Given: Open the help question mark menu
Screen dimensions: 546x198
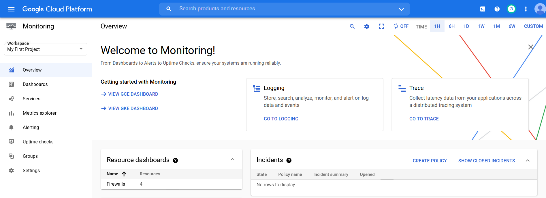Looking at the screenshot, I should [497, 9].
